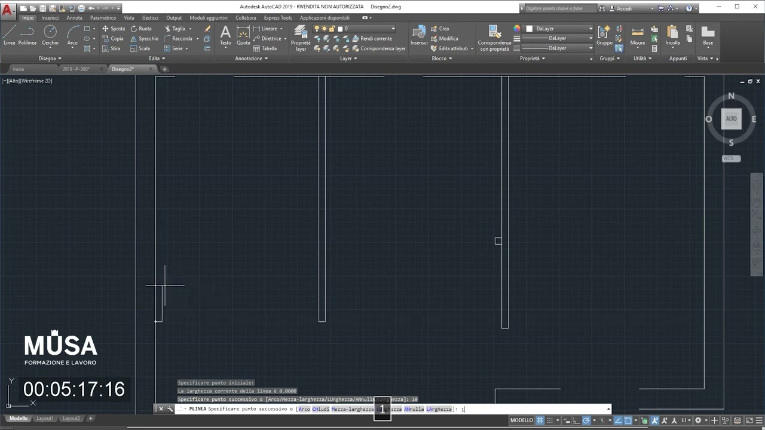The image size is (765, 430).
Task: Click the Incolla paste icon
Action: [673, 35]
